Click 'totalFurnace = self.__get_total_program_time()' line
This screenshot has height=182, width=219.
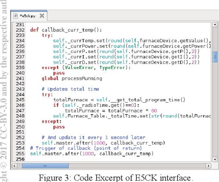[x=119, y=100]
